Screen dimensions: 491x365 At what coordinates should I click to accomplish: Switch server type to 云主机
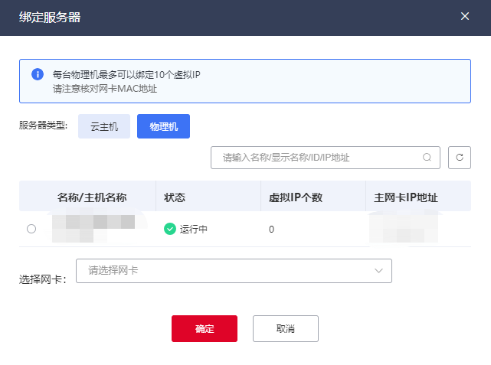click(104, 126)
